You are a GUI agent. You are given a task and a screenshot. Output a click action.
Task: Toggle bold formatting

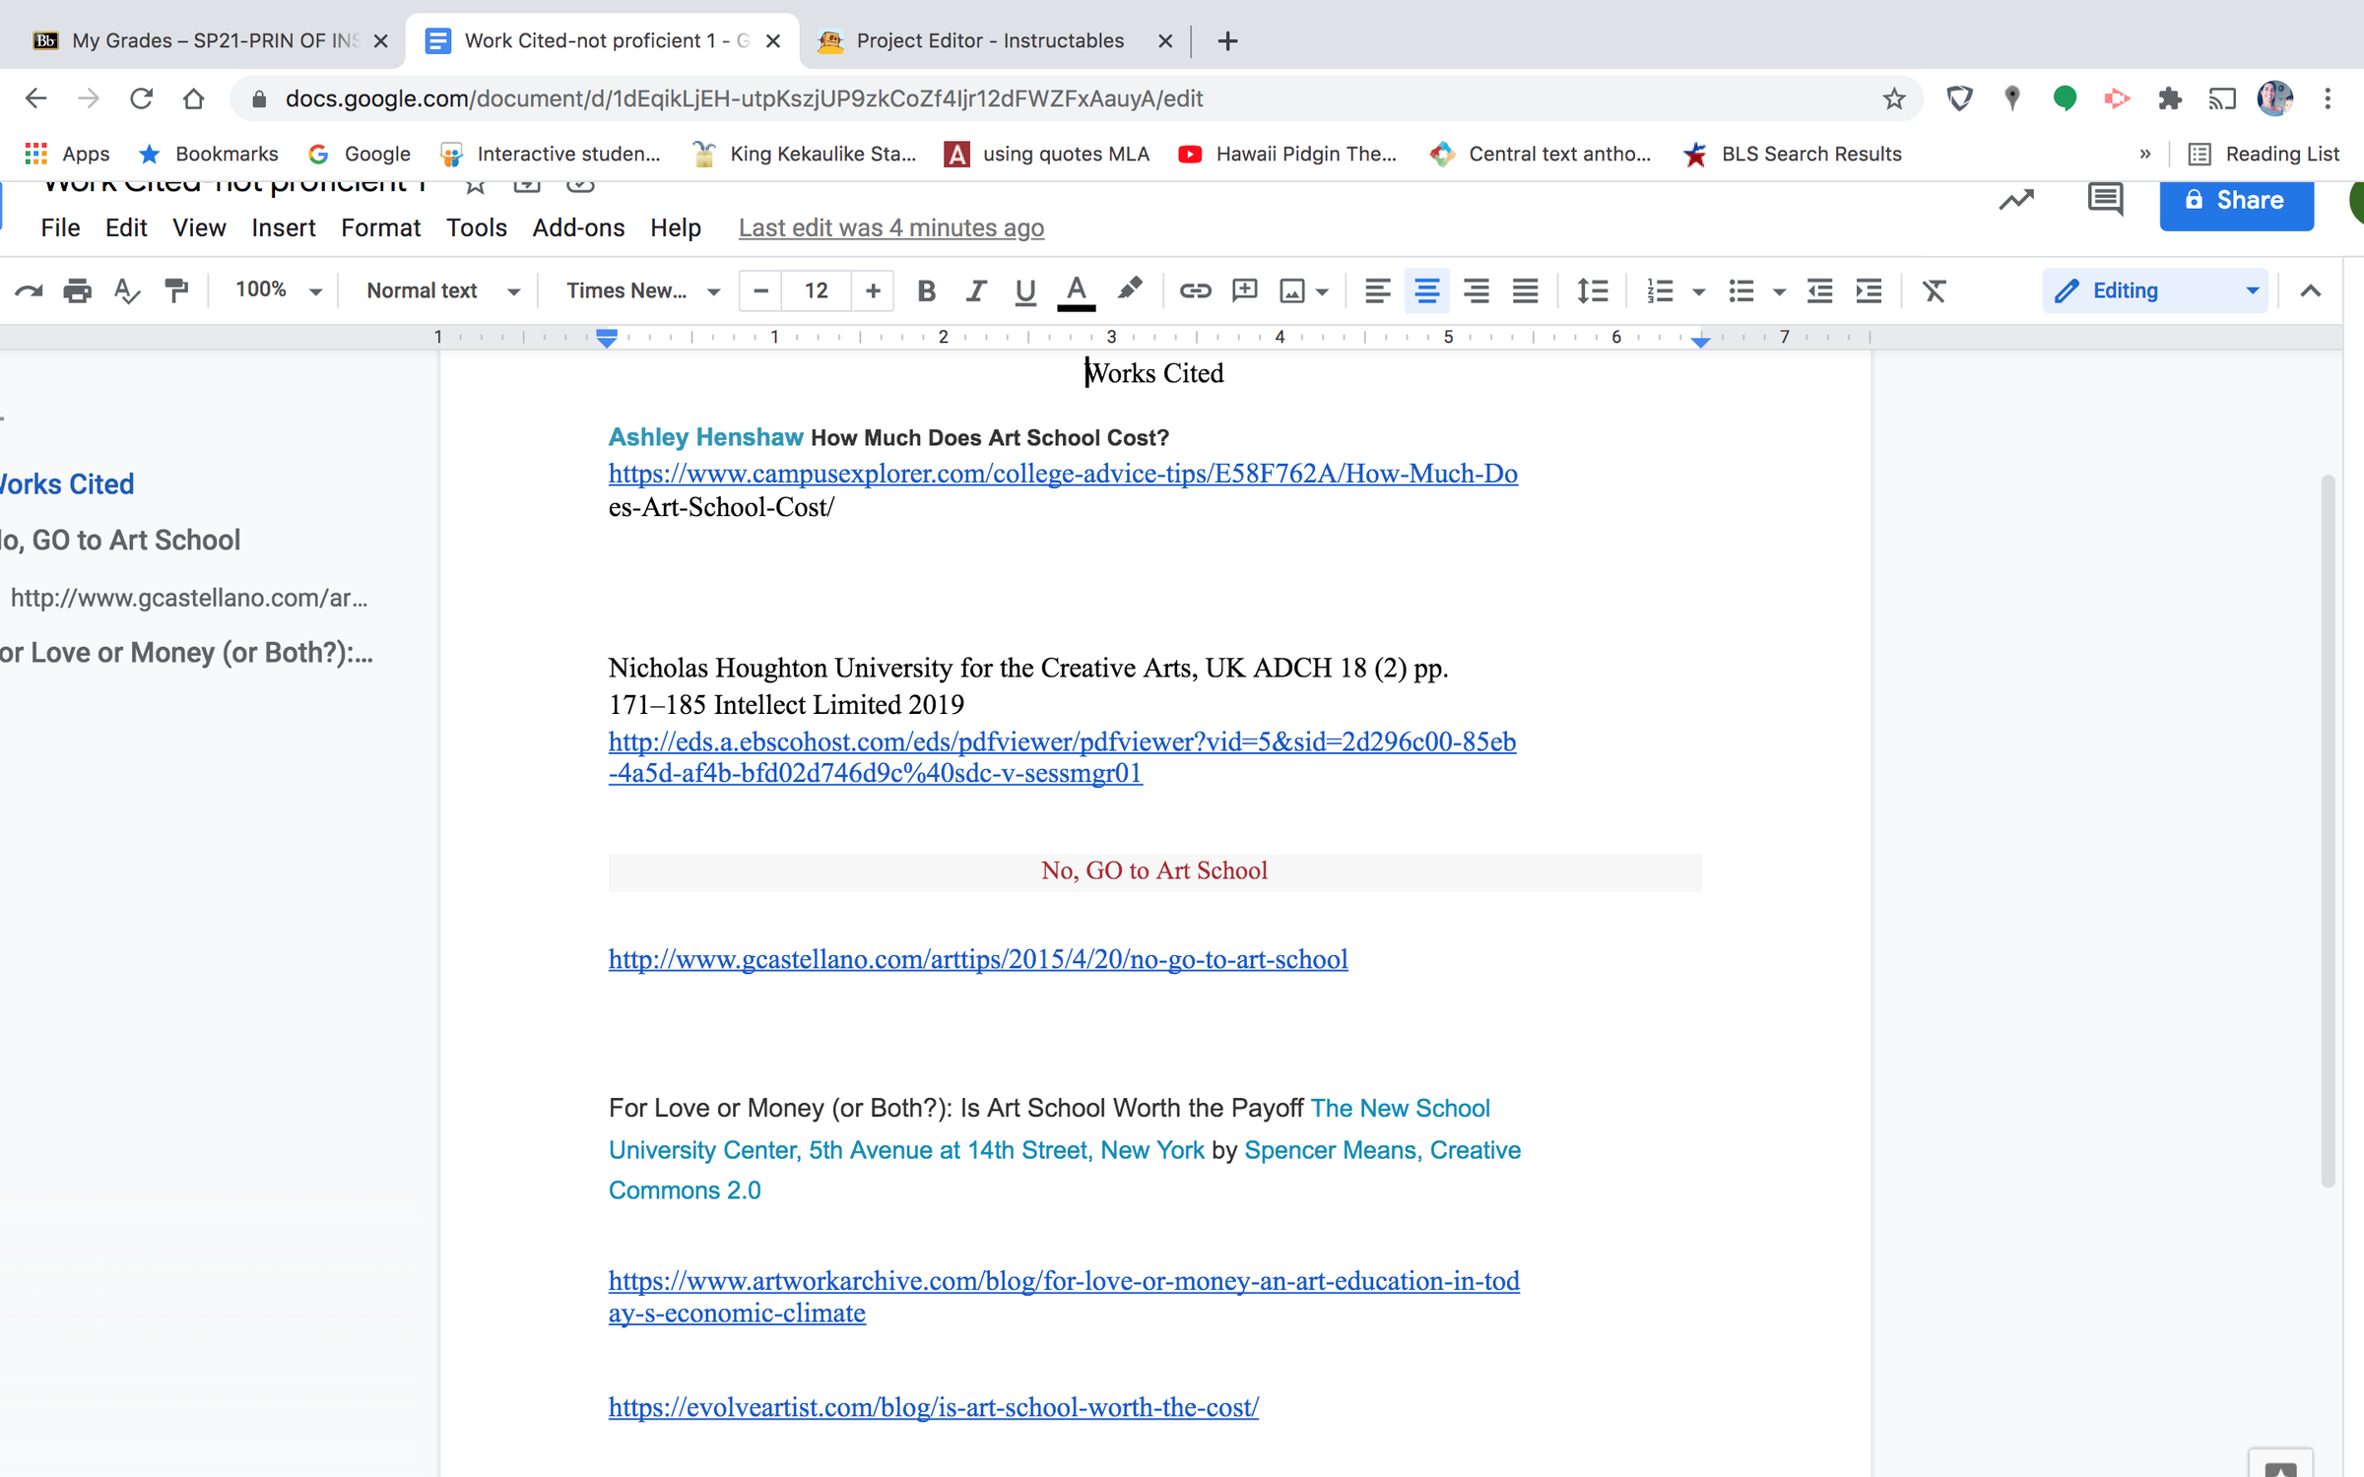[926, 290]
